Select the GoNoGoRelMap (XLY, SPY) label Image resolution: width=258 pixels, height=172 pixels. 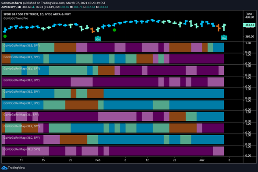click(21, 57)
